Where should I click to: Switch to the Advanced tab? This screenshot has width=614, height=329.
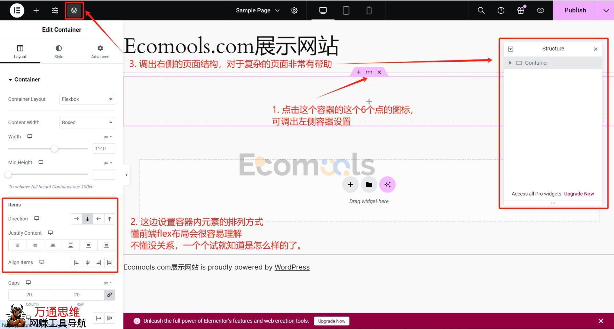coord(100,51)
